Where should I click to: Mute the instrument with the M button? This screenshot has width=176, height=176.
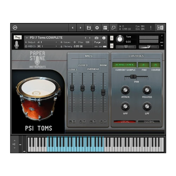112,46
